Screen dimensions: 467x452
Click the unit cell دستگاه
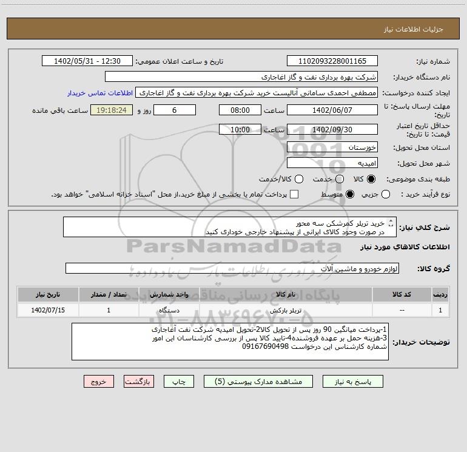click(169, 310)
